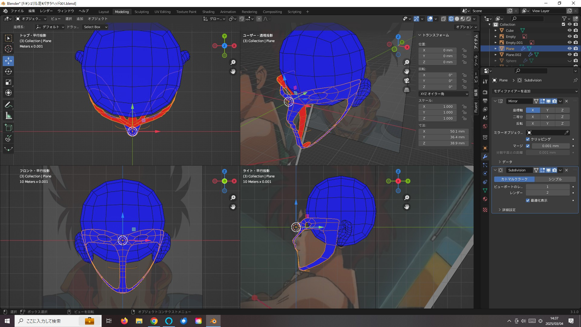The image size is (581, 327).
Task: Select the Select Box tool in toolbar
Action: [8, 38]
